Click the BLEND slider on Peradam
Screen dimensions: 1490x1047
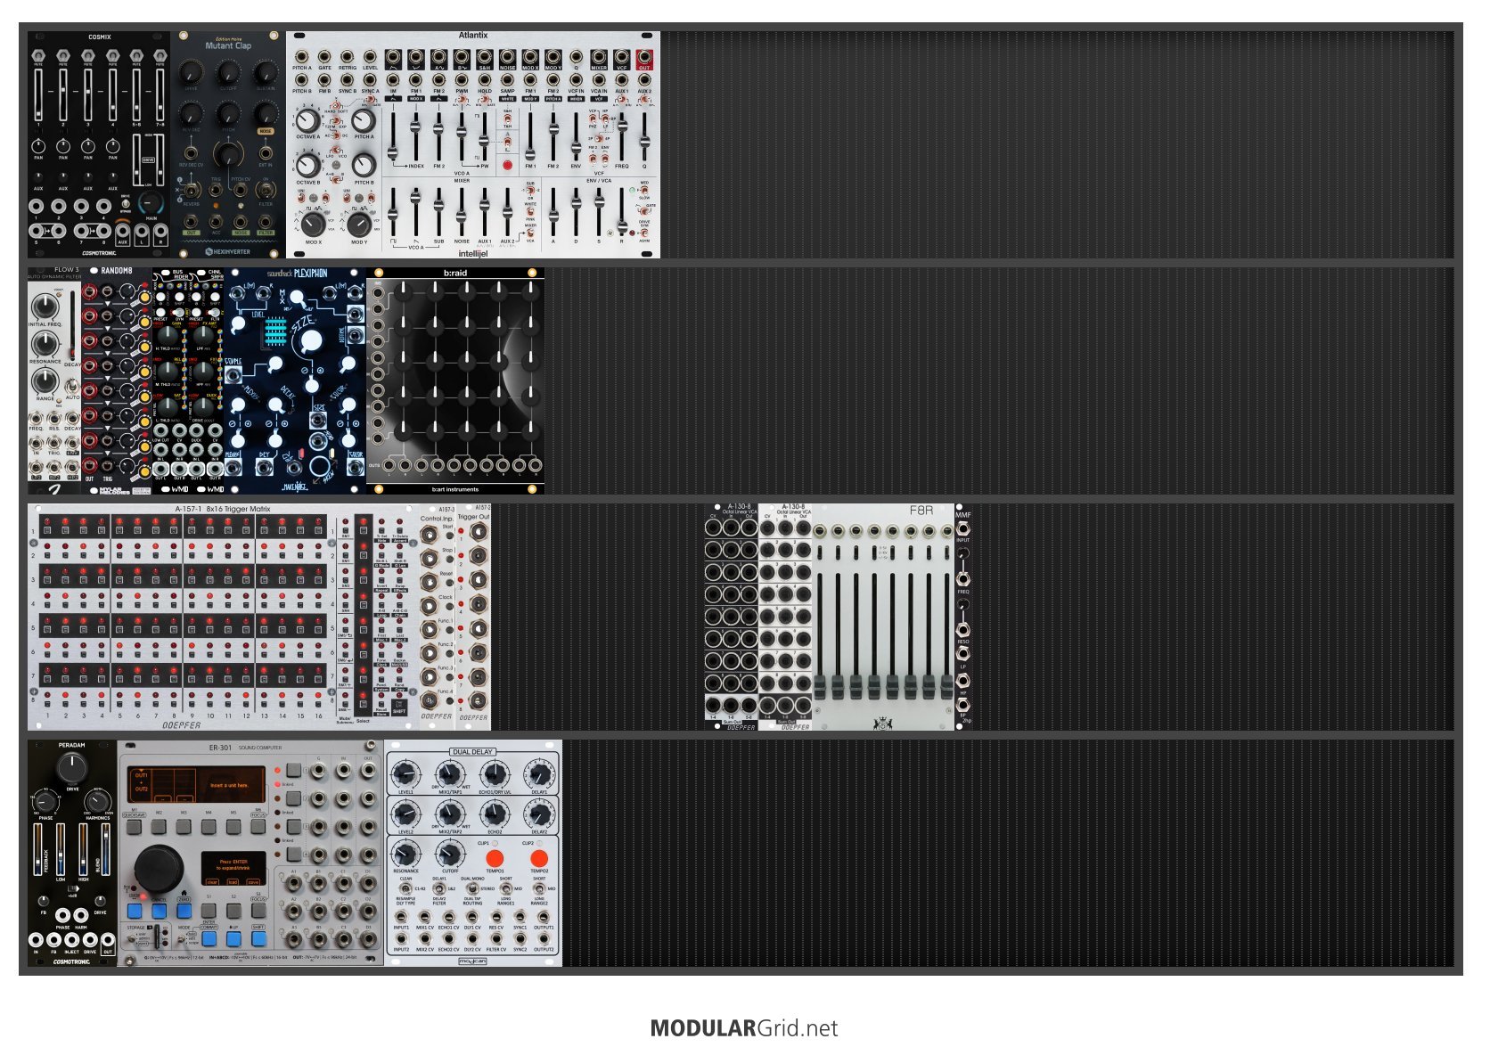[105, 849]
